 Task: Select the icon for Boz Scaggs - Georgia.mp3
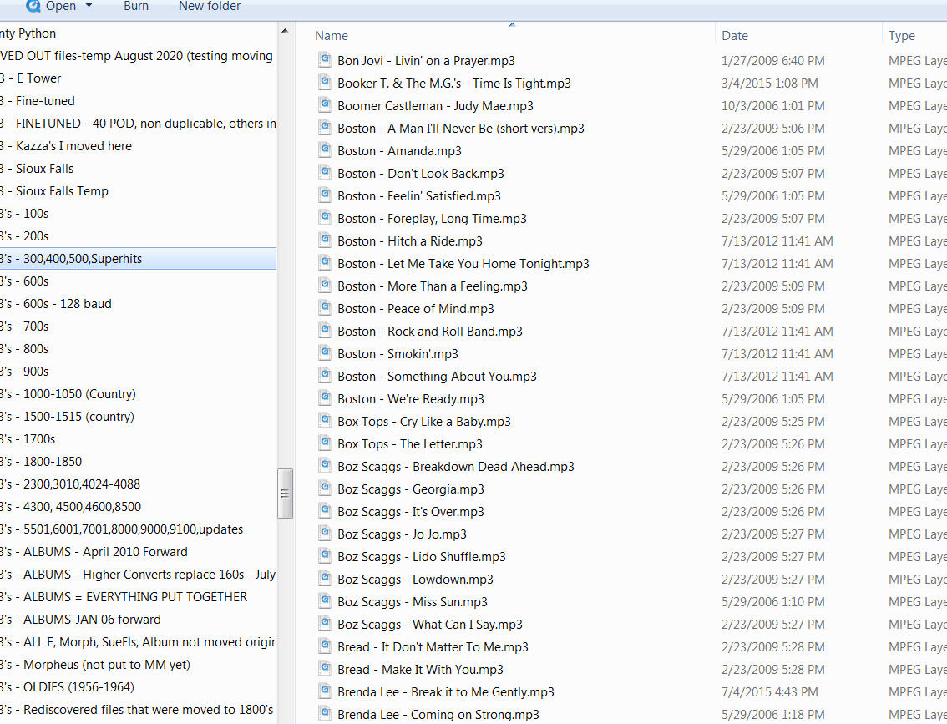coord(324,488)
